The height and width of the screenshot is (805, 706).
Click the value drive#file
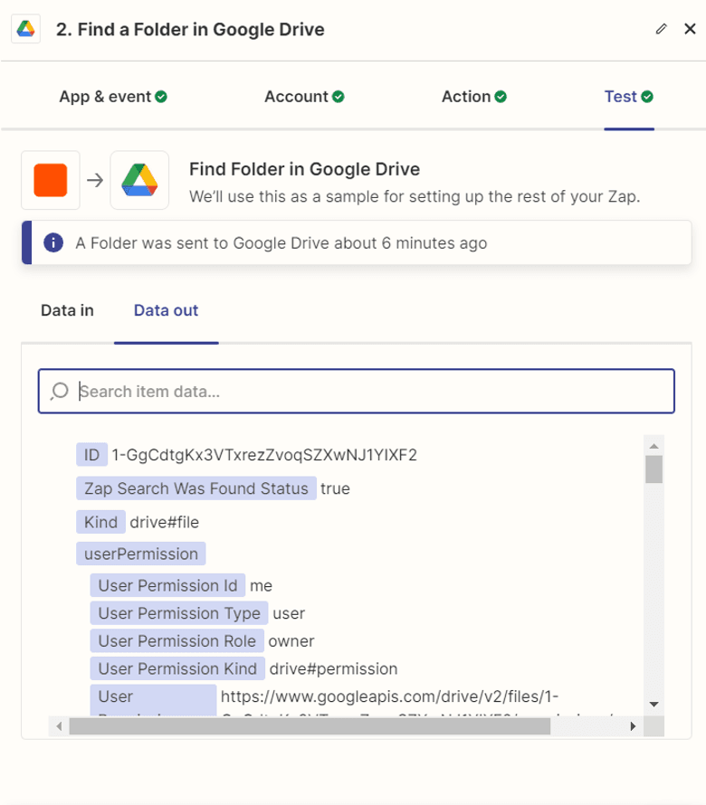coord(165,522)
